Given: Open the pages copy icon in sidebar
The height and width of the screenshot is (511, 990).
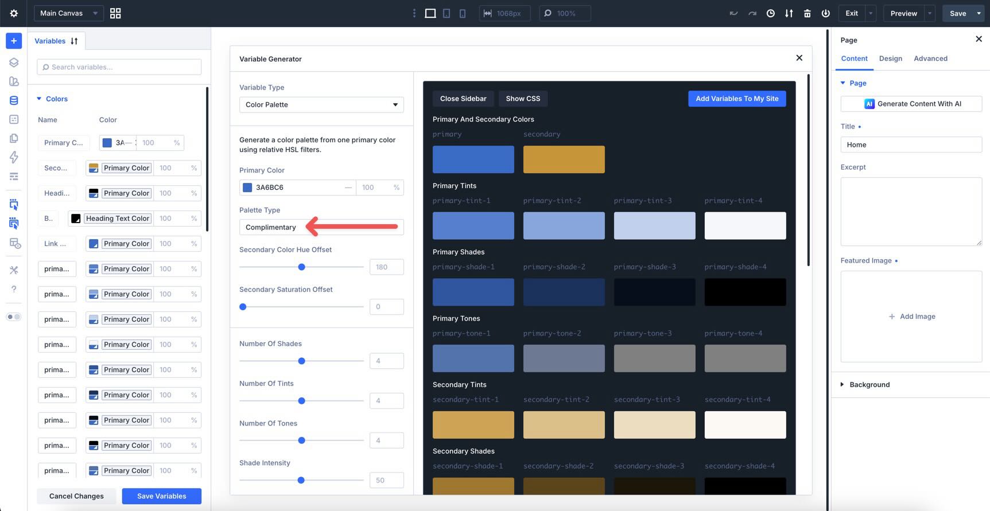Looking at the screenshot, I should [14, 138].
